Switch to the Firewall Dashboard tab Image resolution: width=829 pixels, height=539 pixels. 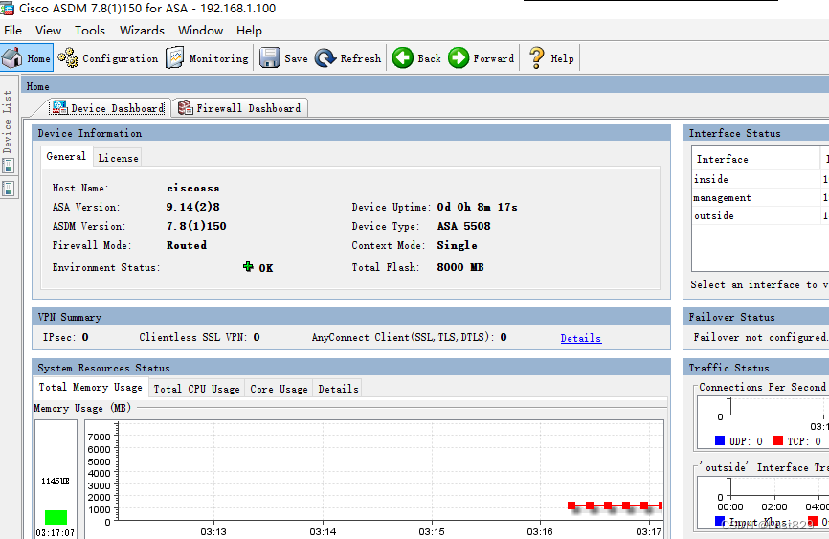click(240, 108)
